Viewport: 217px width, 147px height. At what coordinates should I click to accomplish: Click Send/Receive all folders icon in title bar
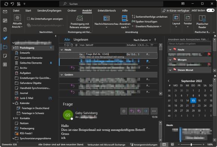point(6,4)
